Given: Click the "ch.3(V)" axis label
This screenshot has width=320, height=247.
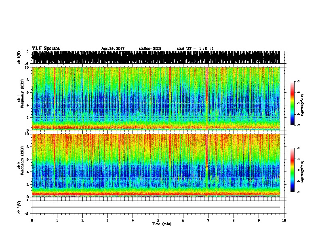Looking at the screenshot, I should click(19, 207).
